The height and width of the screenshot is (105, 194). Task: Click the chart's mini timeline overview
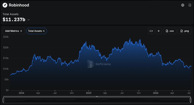point(97,100)
